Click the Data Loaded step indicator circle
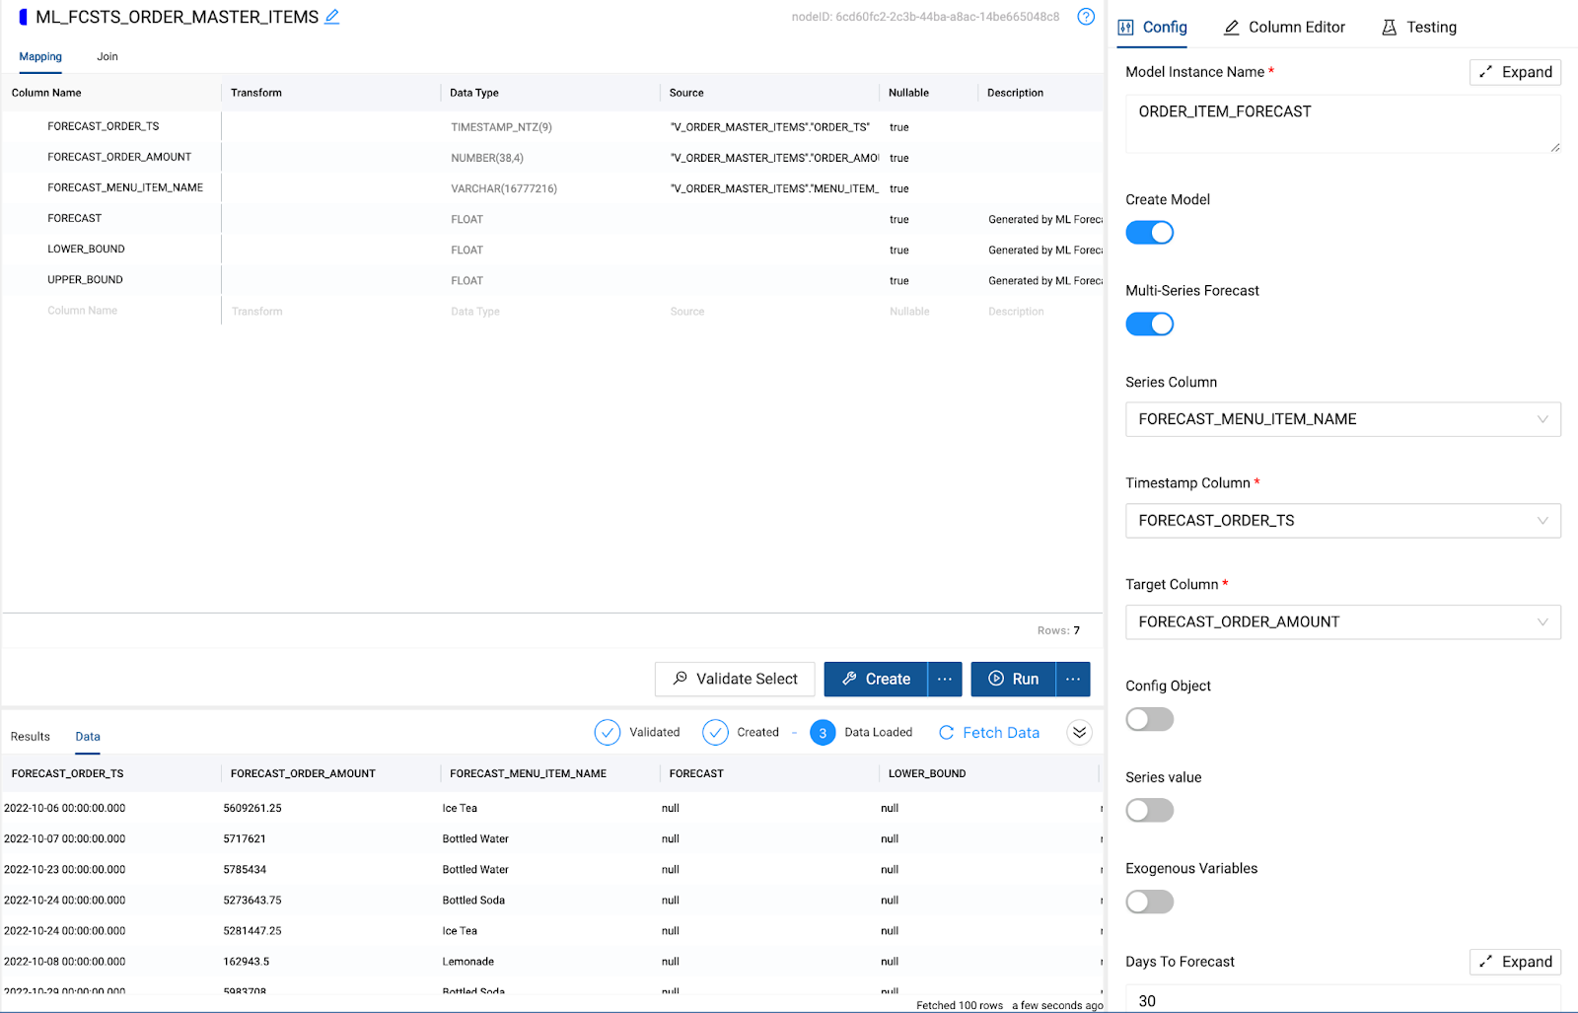The width and height of the screenshot is (1578, 1013). (x=823, y=732)
